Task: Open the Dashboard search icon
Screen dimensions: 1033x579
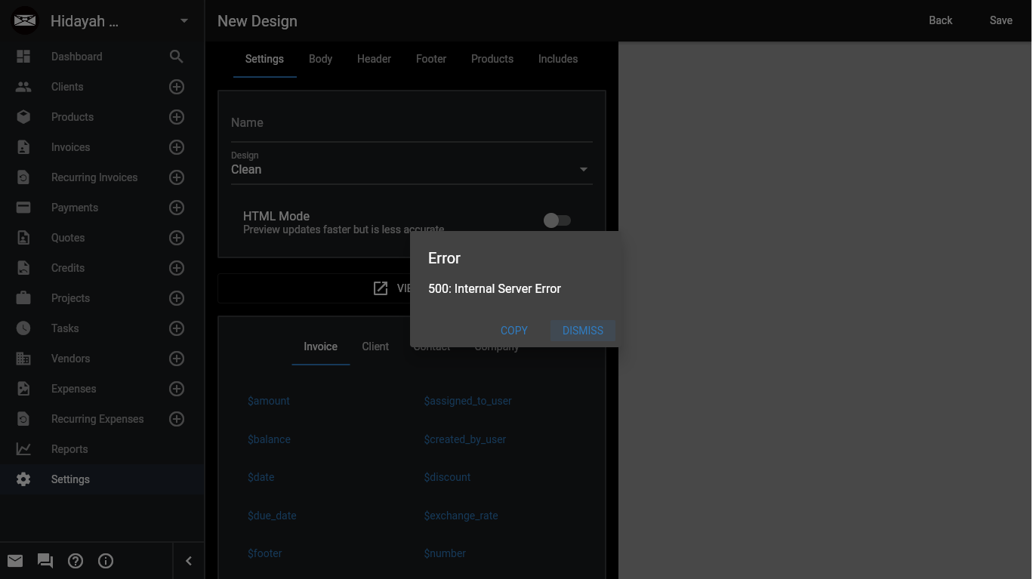Action: tap(177, 57)
